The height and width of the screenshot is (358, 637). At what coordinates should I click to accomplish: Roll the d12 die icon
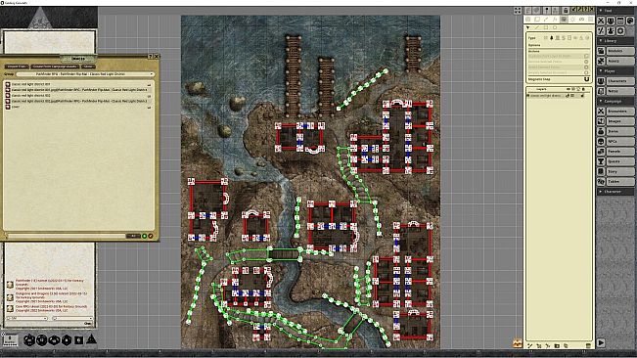[x=41, y=339]
